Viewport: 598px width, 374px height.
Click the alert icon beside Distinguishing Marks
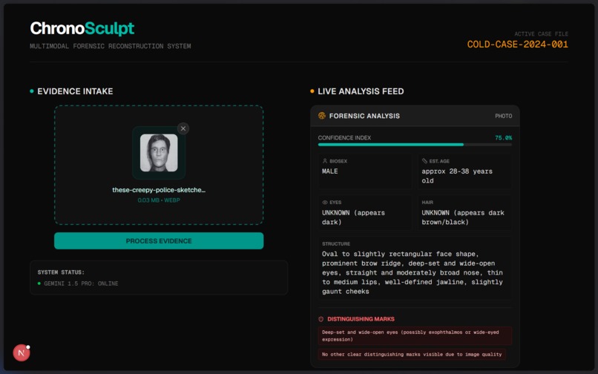click(321, 319)
